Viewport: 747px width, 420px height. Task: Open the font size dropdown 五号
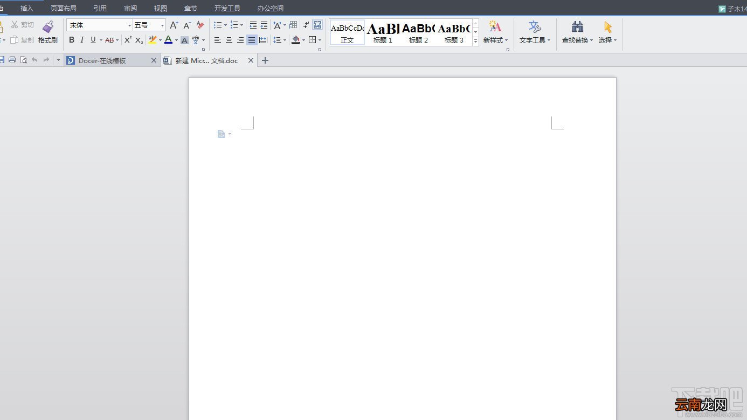point(162,25)
